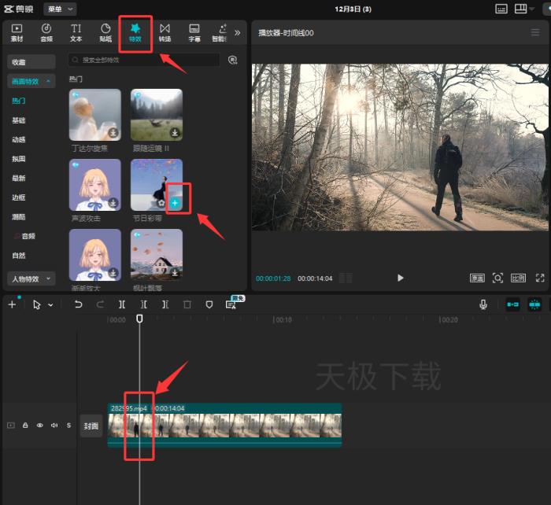Add the 节日彩带 effect with plus button

tap(176, 203)
